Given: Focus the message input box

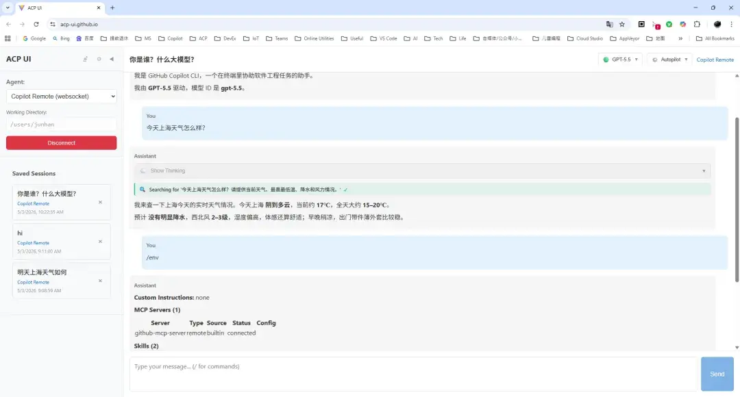Looking at the screenshot, I should [413, 374].
